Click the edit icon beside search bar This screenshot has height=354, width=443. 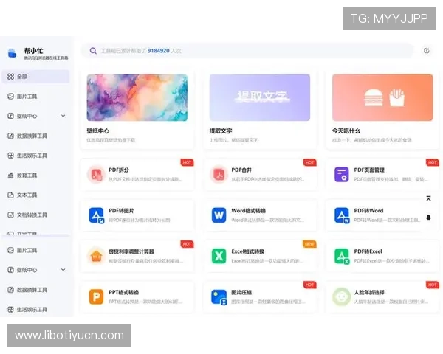click(x=426, y=51)
